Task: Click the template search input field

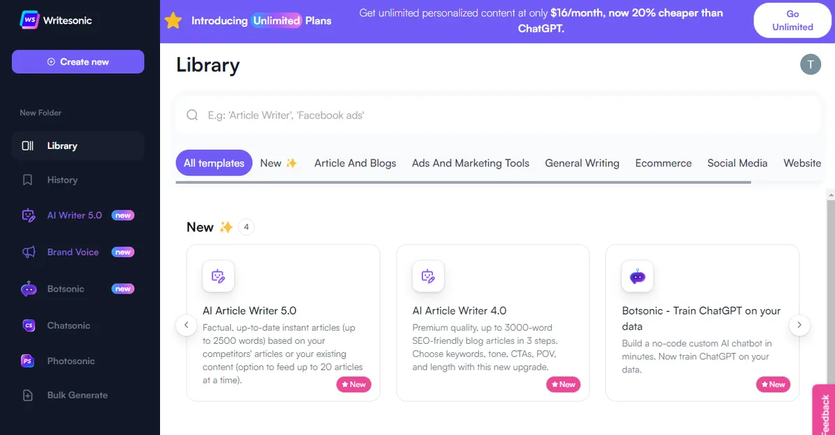Action: point(498,115)
